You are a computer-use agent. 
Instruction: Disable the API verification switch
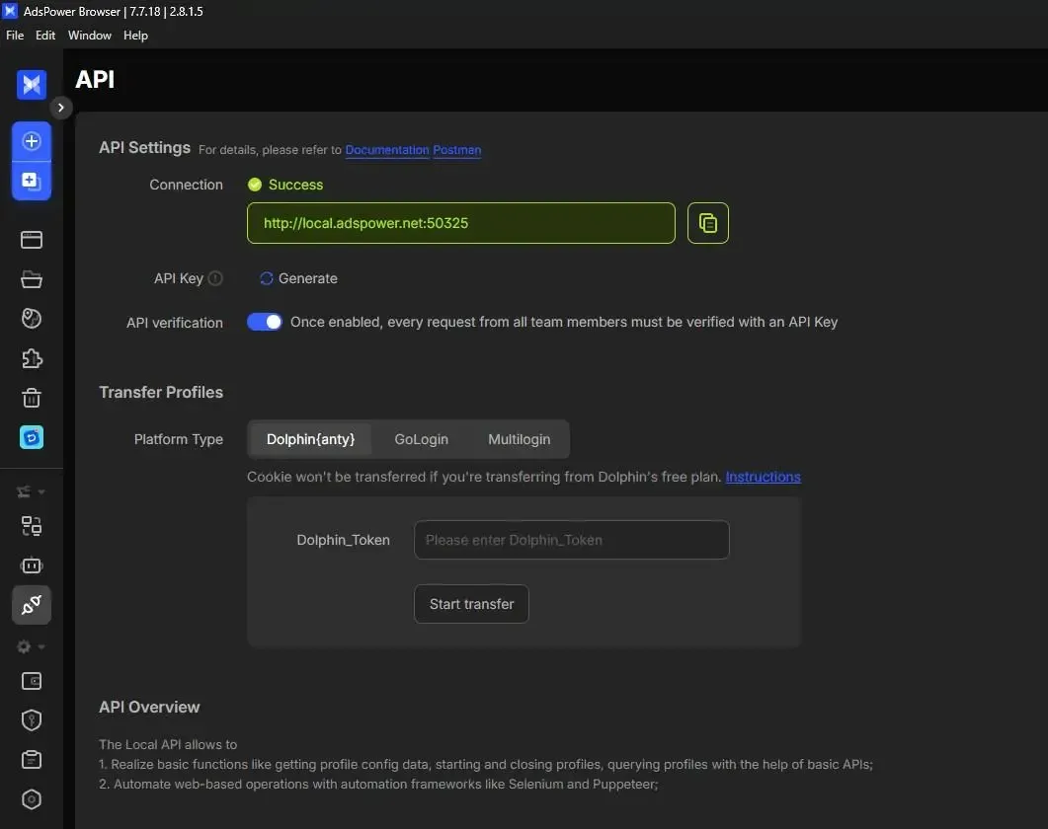pyautogui.click(x=264, y=322)
